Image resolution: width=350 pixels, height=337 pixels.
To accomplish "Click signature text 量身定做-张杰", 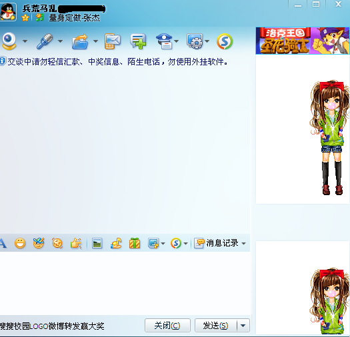I will pos(74,18).
